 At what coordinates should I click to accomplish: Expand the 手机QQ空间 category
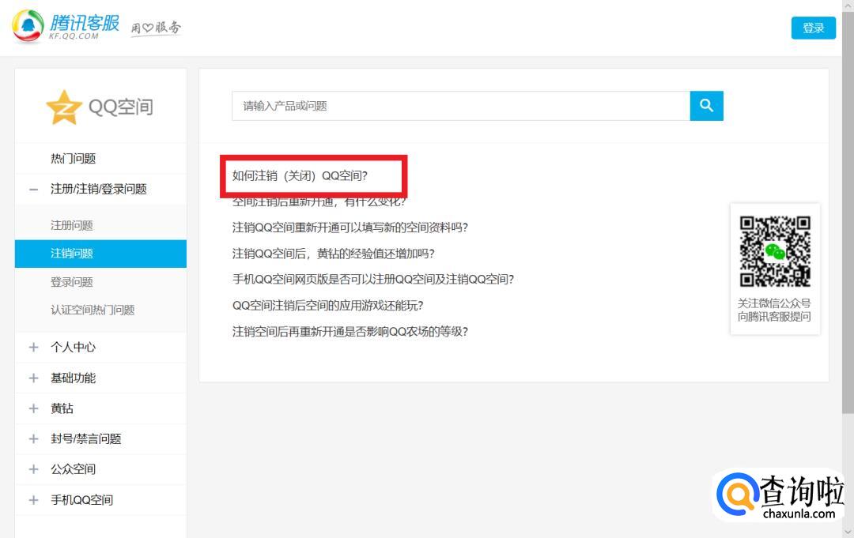[x=33, y=500]
